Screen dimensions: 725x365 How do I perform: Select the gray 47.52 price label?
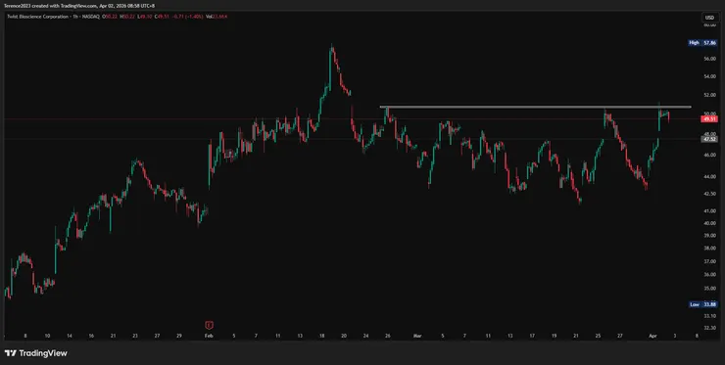tap(708, 139)
